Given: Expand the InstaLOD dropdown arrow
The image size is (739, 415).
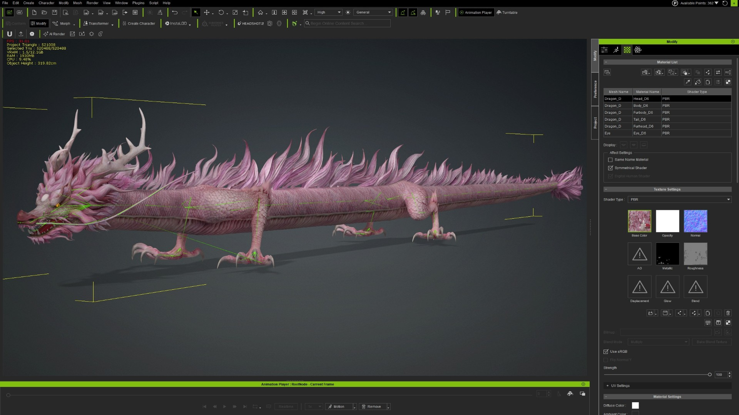Looking at the screenshot, I should [x=190, y=24].
